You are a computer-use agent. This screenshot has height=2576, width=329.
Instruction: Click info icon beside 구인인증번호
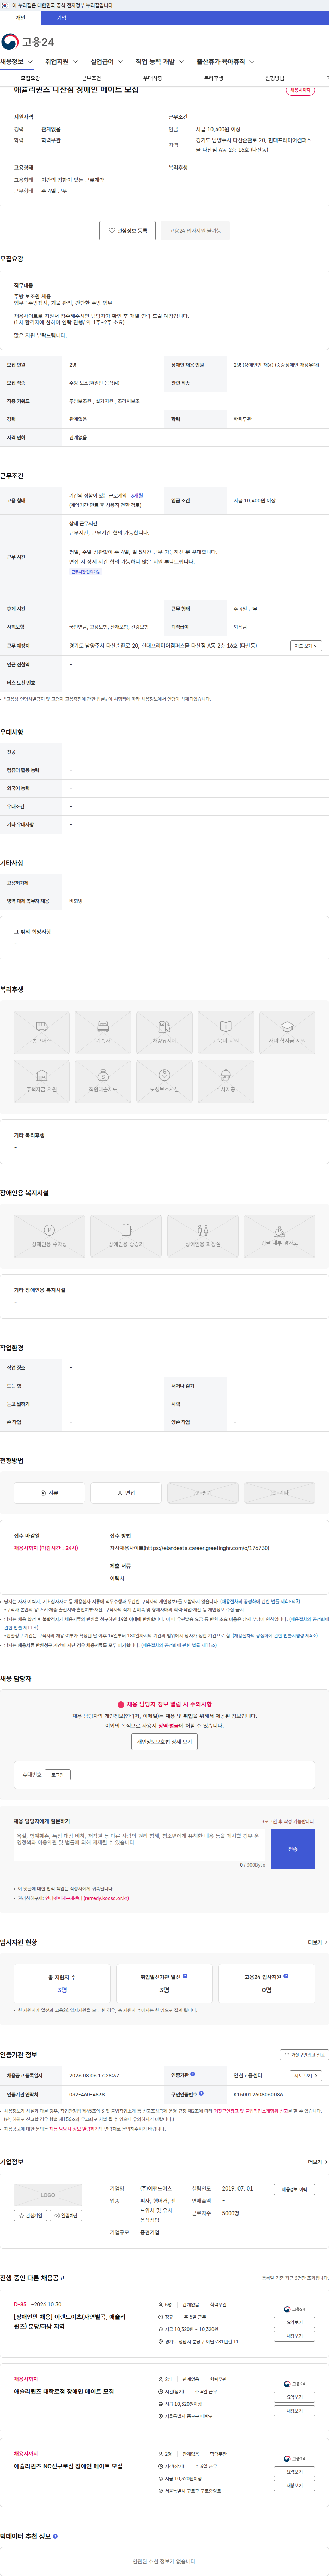pyautogui.click(x=201, y=2093)
